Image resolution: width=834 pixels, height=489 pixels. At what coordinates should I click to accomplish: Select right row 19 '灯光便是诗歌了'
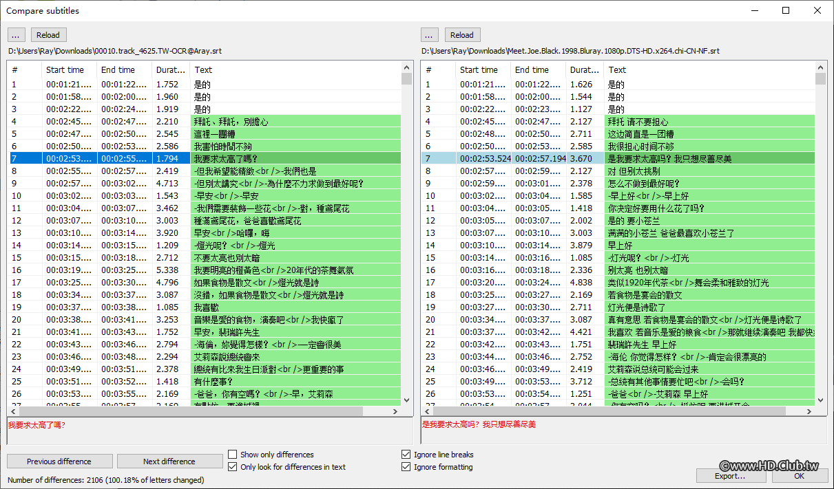618,307
